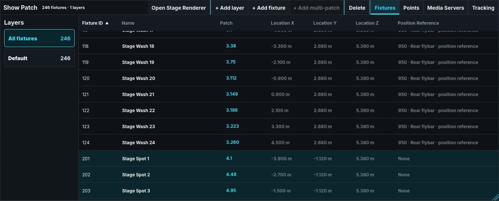Click Stage Wash 18 position reference cell

click(x=438, y=46)
